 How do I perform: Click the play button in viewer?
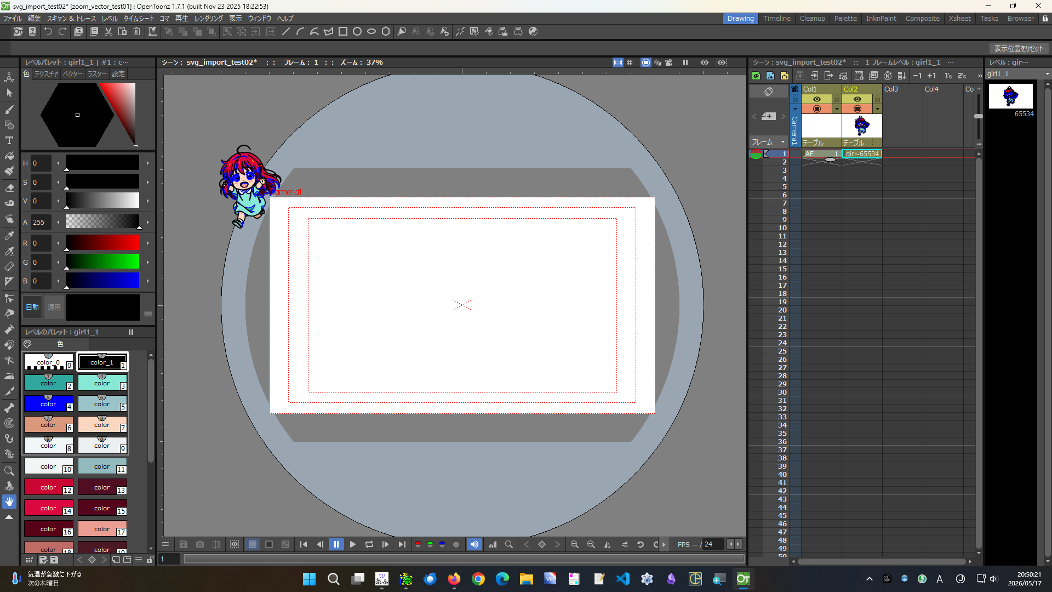[x=353, y=544]
